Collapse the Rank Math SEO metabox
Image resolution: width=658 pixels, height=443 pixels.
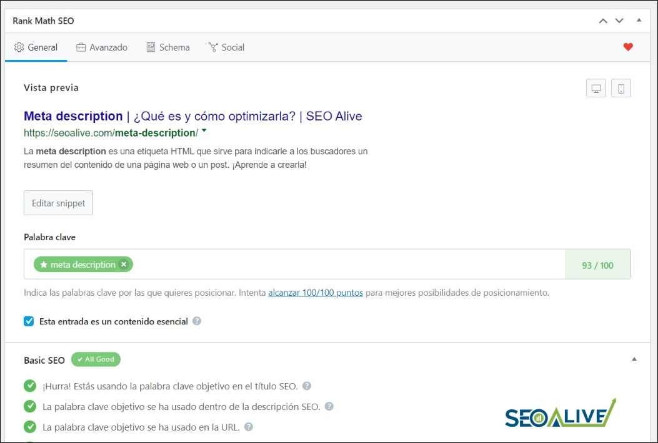pyautogui.click(x=639, y=21)
